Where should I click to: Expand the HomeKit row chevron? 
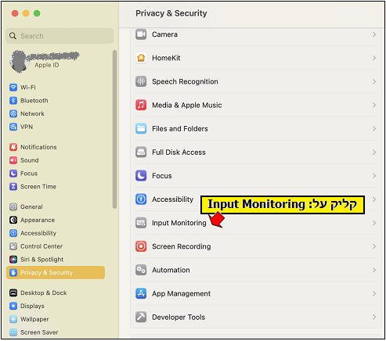374,58
